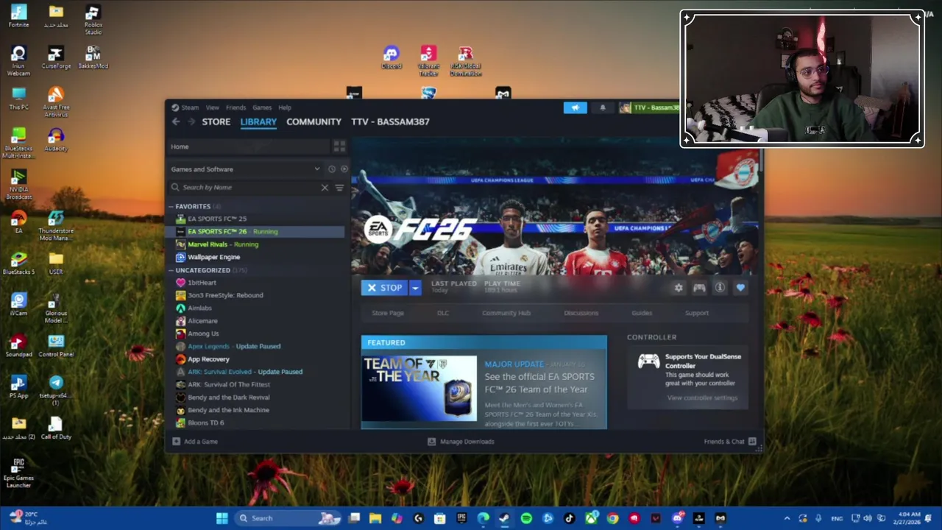Open Friends menu

235,107
